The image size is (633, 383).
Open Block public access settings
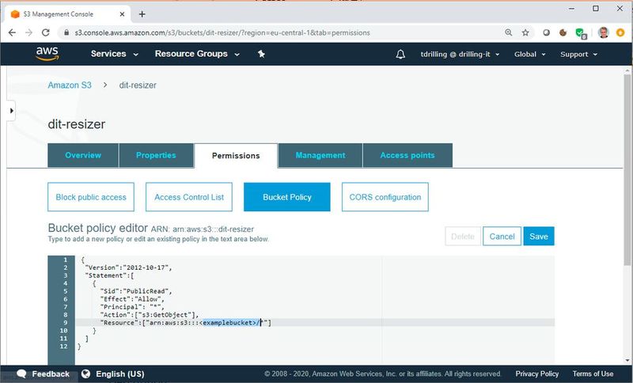pyautogui.click(x=91, y=197)
